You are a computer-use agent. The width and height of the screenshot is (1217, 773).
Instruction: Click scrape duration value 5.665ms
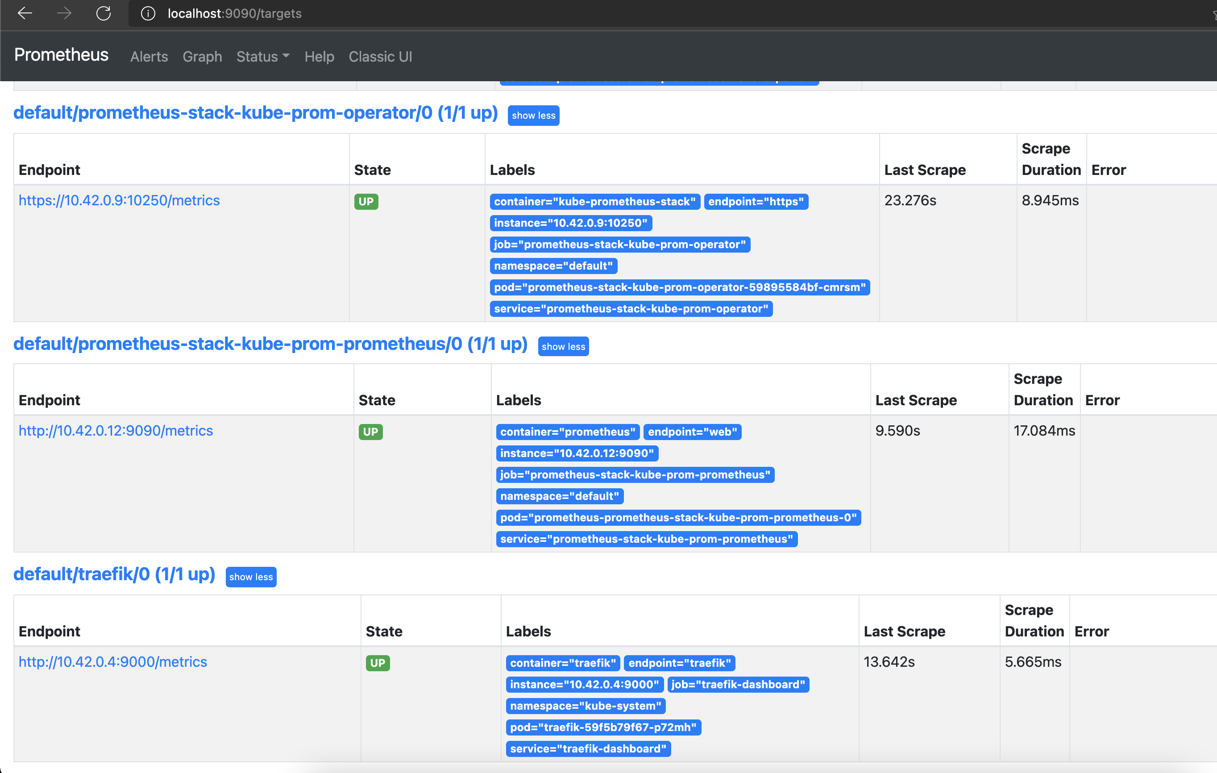pos(1033,662)
